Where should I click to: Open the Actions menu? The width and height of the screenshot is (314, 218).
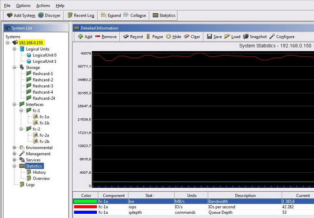pos(43,6)
